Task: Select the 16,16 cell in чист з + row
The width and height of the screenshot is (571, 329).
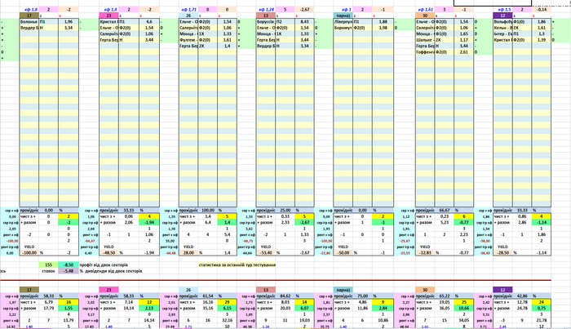Action: [x=208, y=302]
